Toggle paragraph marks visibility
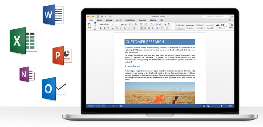This screenshot has height=127, width=263. pos(169,24)
